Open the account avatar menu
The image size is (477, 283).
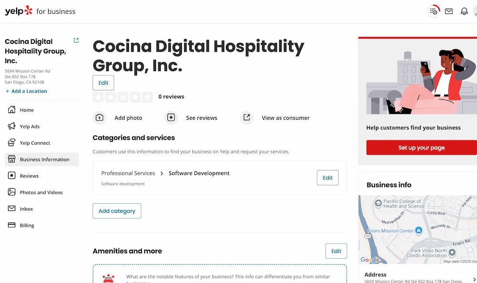pyautogui.click(x=476, y=11)
